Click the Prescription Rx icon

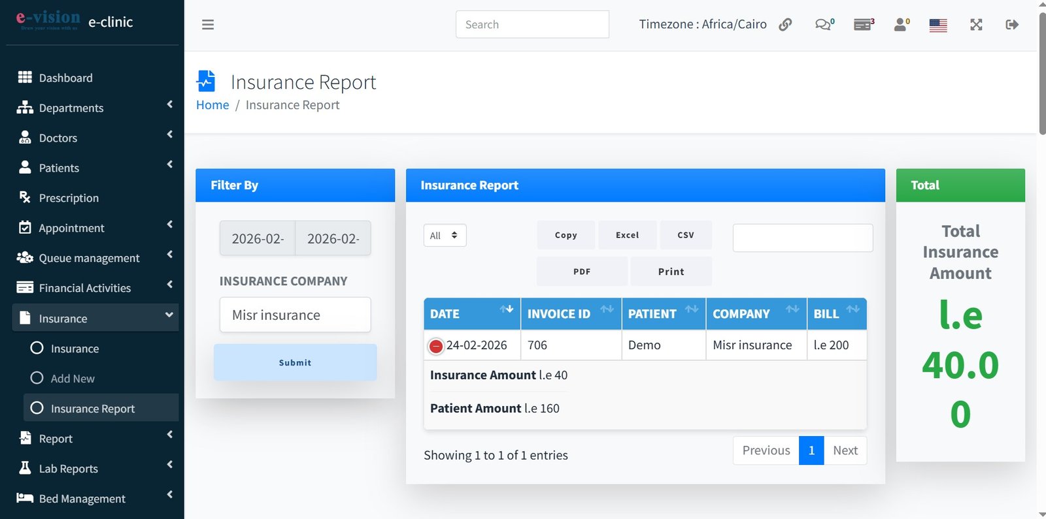pos(25,197)
